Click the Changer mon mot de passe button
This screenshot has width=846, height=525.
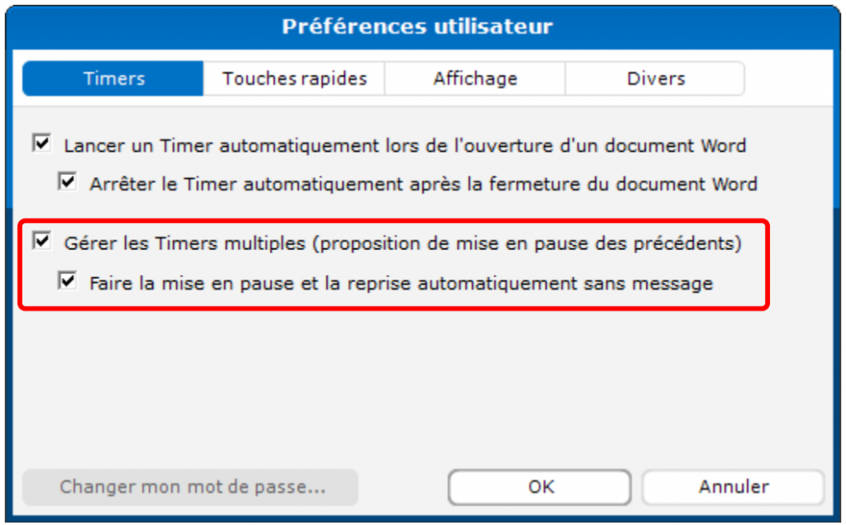[x=191, y=487]
